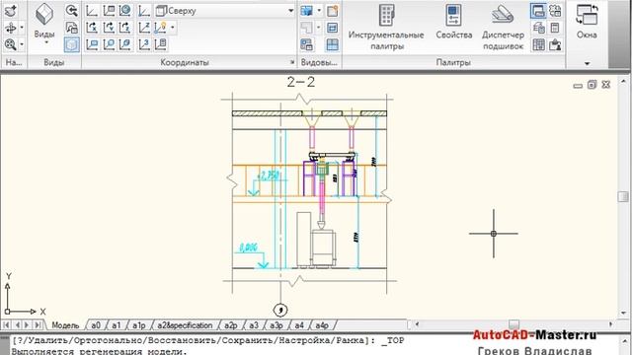Viewport: 632px width, 355px height.
Task: Click the UCS Z-Axis Vector icon
Action: (x=144, y=28)
